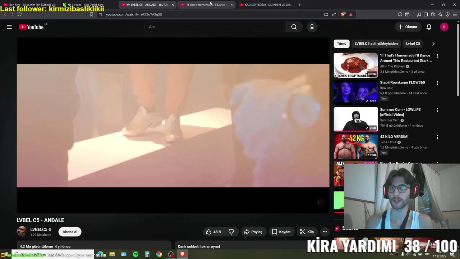Open more actions under the video
Image resolution: width=460 pixels, height=259 pixels.
(325, 232)
